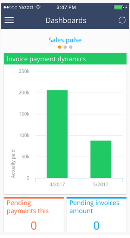Open the Pending invoices amount widget
The width and height of the screenshot is (130, 238).
[x=96, y=214]
